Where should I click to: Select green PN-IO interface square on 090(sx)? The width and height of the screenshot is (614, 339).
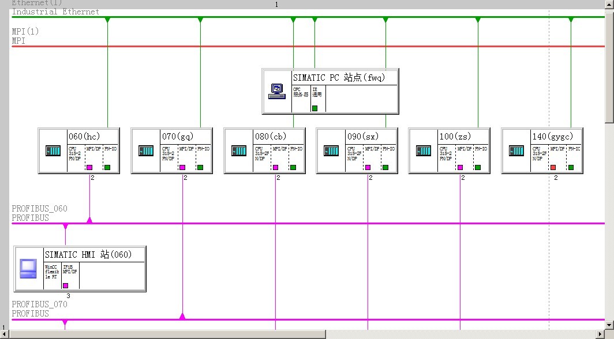(x=385, y=167)
